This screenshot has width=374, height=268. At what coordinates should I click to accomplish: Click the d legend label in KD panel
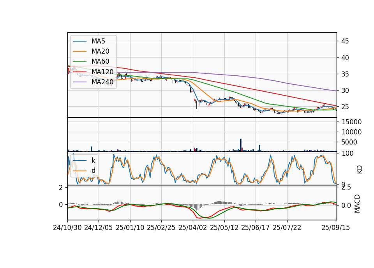click(93, 171)
